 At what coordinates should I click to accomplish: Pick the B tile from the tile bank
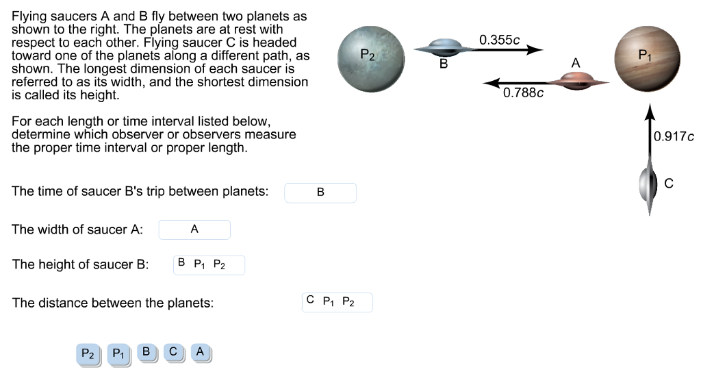click(146, 352)
